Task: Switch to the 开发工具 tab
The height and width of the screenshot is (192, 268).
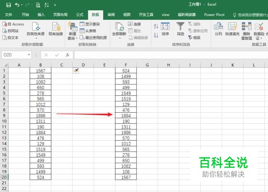Action: coord(146,15)
